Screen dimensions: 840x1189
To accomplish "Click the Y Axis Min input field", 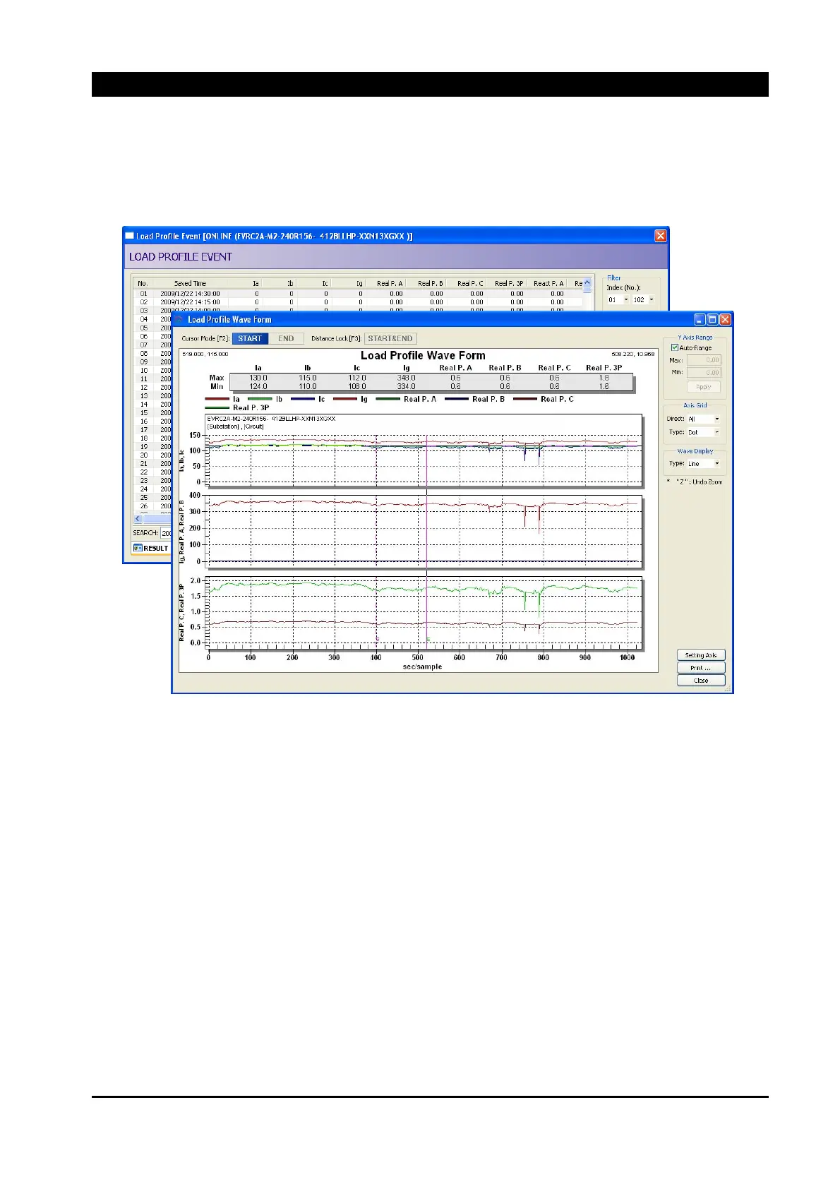I will click(x=704, y=372).
